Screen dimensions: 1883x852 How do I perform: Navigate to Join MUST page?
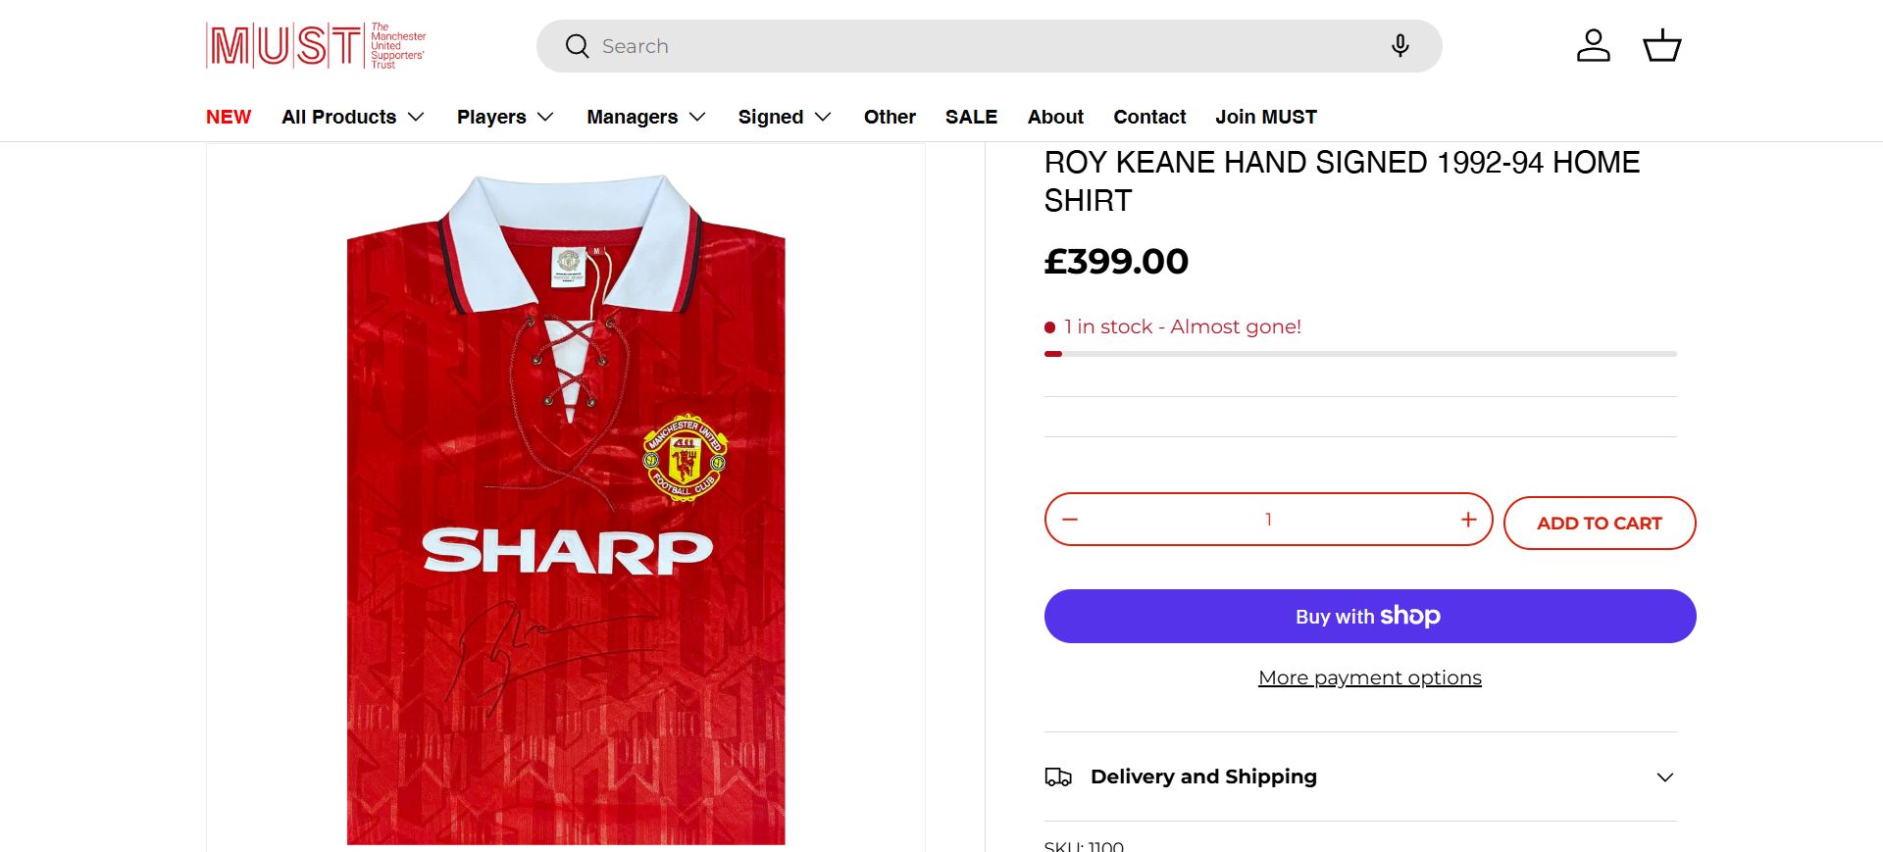pos(1266,117)
